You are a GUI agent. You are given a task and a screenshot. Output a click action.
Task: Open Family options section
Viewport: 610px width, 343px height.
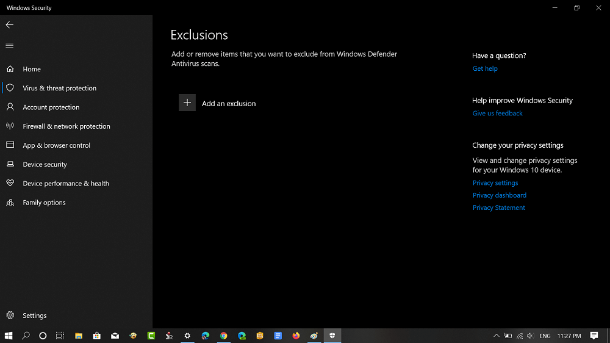coord(44,203)
